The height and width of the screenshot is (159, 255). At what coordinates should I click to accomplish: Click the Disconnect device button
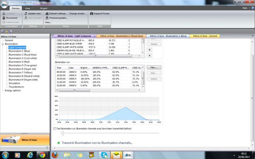tap(12, 18)
